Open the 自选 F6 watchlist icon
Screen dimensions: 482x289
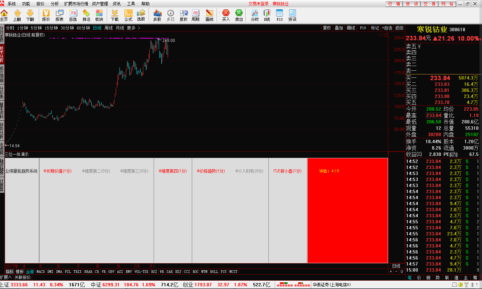click(73, 15)
